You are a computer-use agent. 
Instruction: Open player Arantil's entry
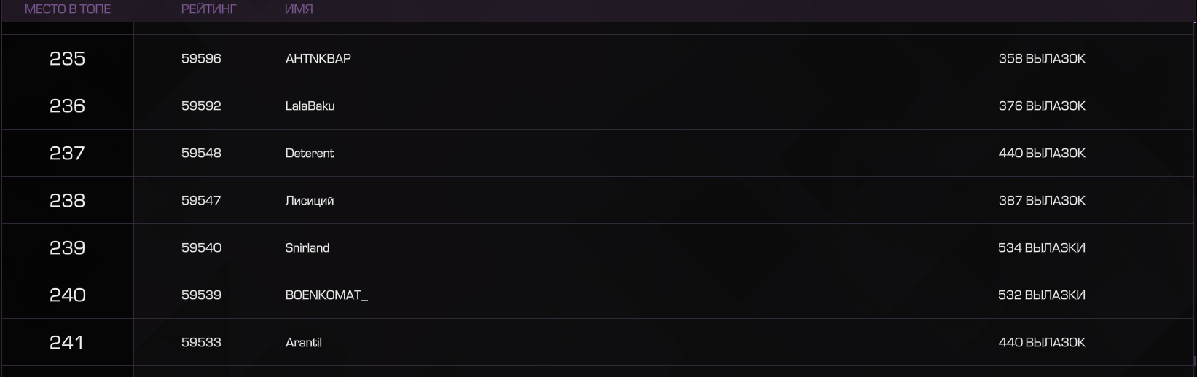pos(304,342)
